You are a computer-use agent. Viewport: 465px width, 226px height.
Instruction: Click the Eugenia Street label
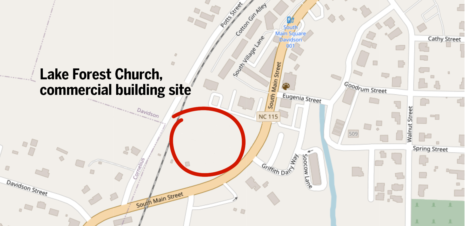[302, 98]
